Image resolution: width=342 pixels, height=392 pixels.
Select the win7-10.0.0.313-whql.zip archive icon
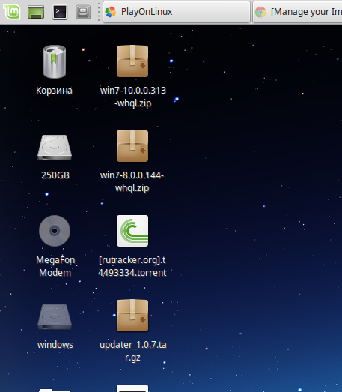pyautogui.click(x=132, y=61)
